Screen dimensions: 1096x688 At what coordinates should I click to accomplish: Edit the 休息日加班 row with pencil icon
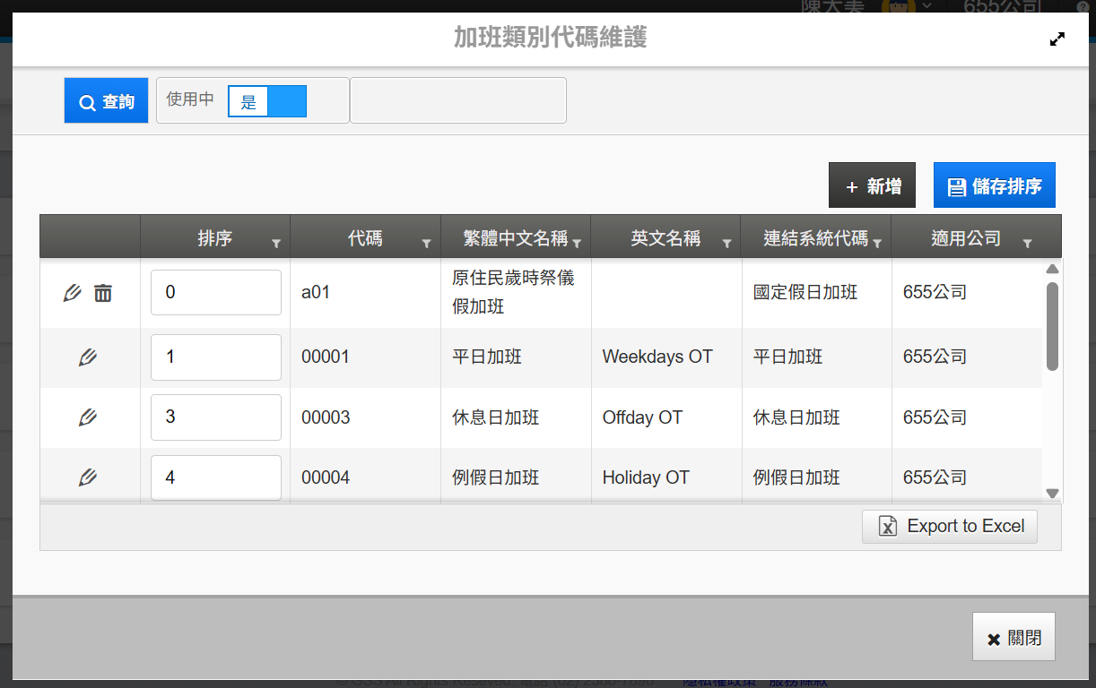[88, 417]
